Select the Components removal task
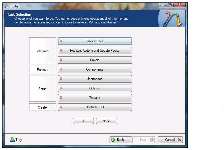224x150 pixels. tap(95, 69)
